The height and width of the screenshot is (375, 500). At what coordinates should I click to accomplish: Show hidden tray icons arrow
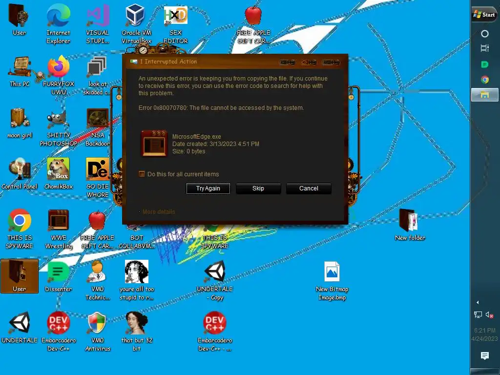[478, 302]
